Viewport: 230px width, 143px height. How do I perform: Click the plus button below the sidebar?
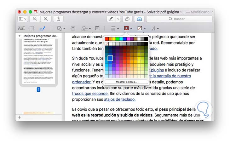(x=20, y=117)
